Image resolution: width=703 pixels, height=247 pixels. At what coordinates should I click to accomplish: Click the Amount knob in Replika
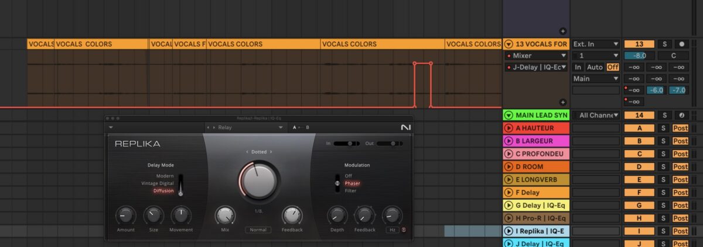(125, 215)
